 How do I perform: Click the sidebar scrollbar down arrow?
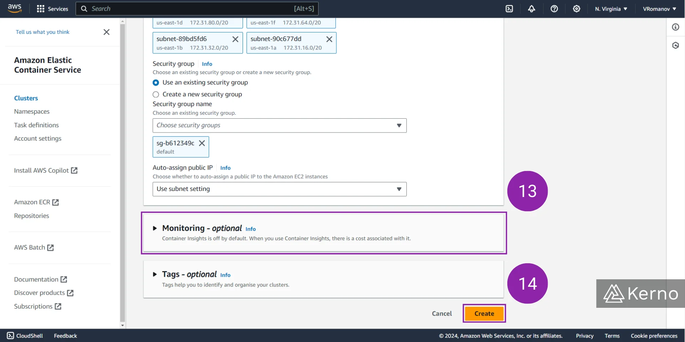coord(123,325)
